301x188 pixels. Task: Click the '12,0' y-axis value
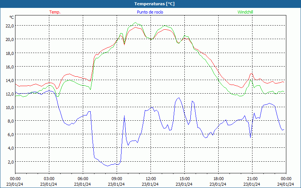10,94
